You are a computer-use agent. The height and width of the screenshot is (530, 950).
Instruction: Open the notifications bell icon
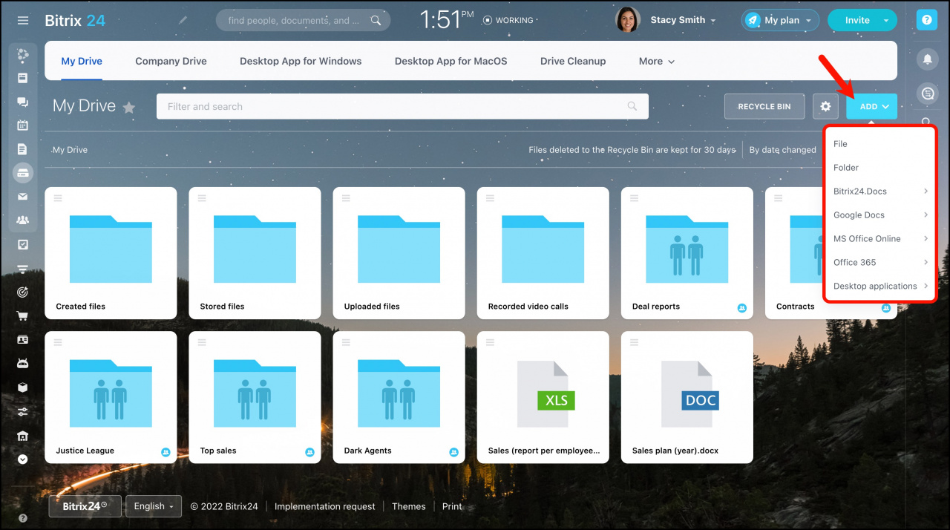point(926,59)
